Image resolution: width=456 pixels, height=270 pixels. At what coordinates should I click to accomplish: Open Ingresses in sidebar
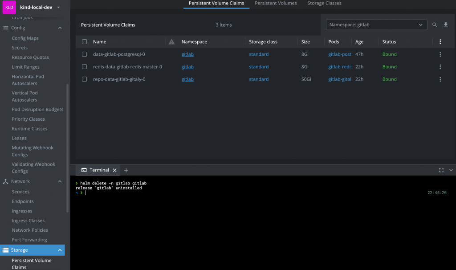22,211
